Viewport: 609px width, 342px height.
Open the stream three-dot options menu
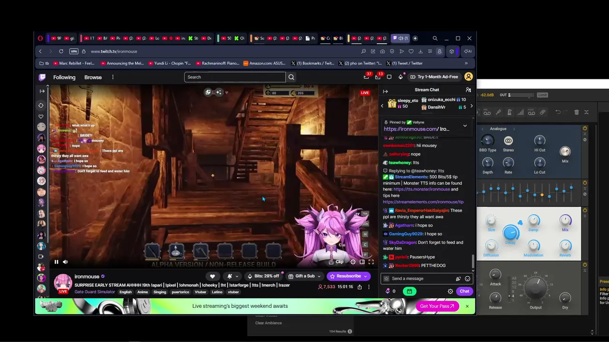click(x=369, y=287)
